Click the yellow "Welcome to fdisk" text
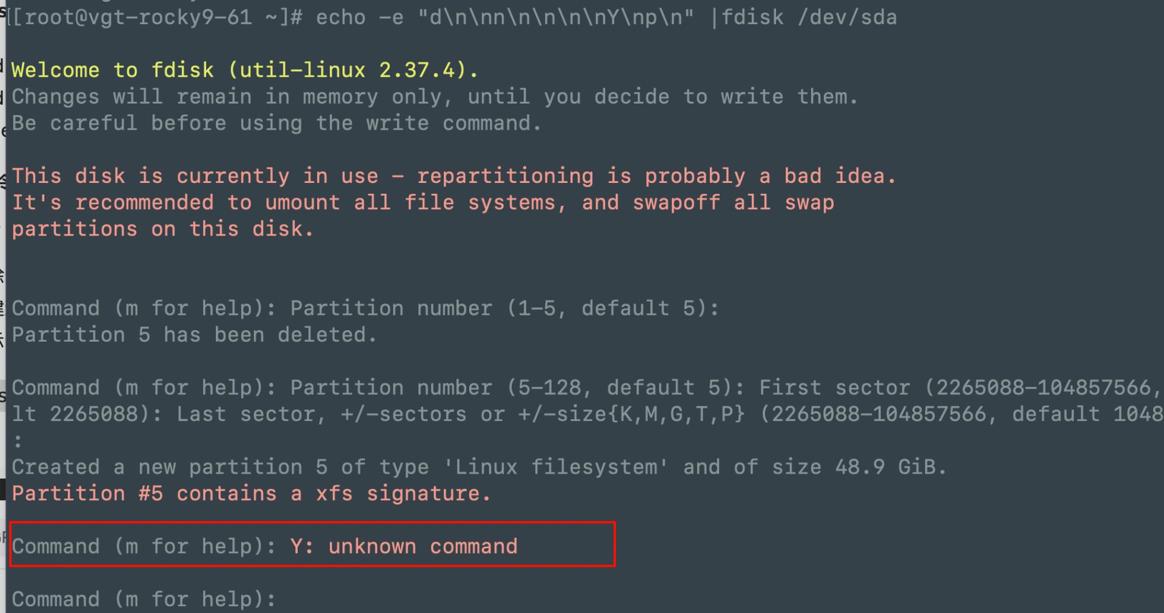 click(112, 70)
